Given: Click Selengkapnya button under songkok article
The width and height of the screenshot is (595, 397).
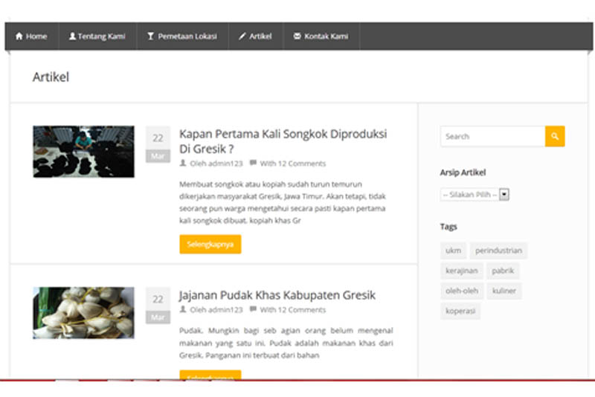Looking at the screenshot, I should pos(210,245).
